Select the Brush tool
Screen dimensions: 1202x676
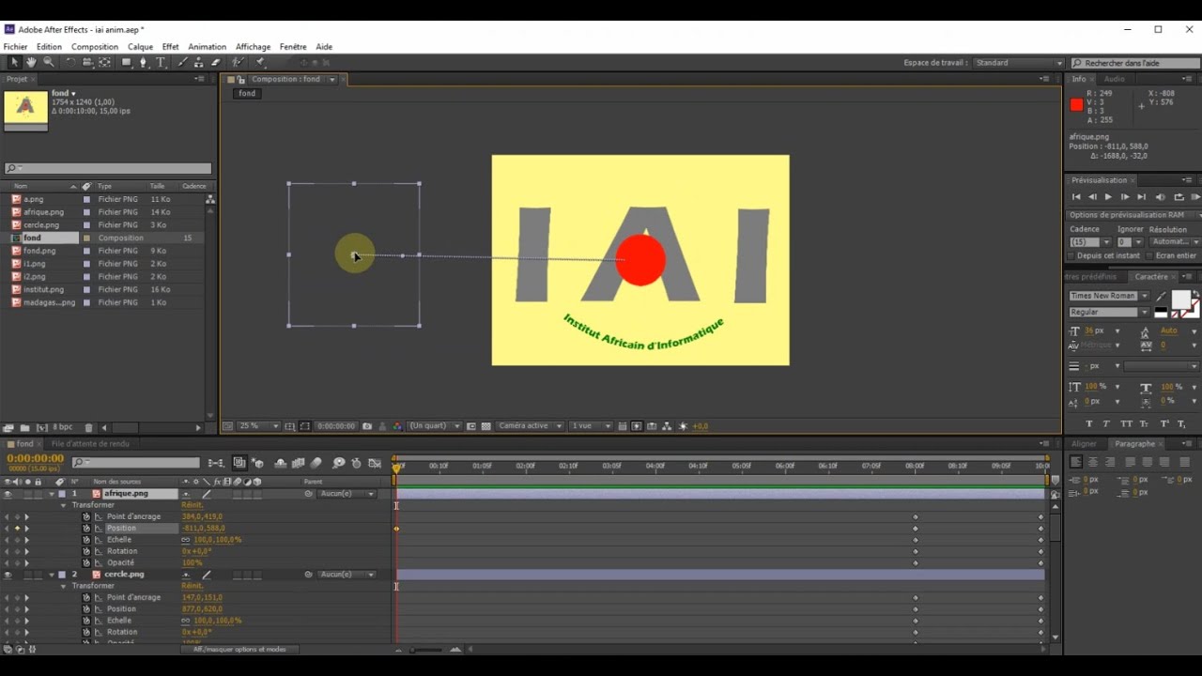[x=182, y=62]
